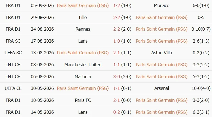Open Mallorca team link
Screen dimensions: 212x117
(x=83, y=77)
